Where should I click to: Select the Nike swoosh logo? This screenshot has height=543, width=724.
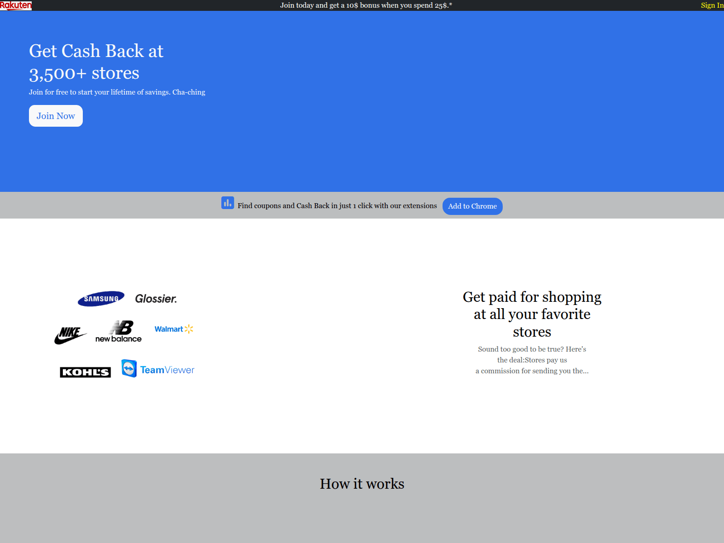click(x=71, y=335)
